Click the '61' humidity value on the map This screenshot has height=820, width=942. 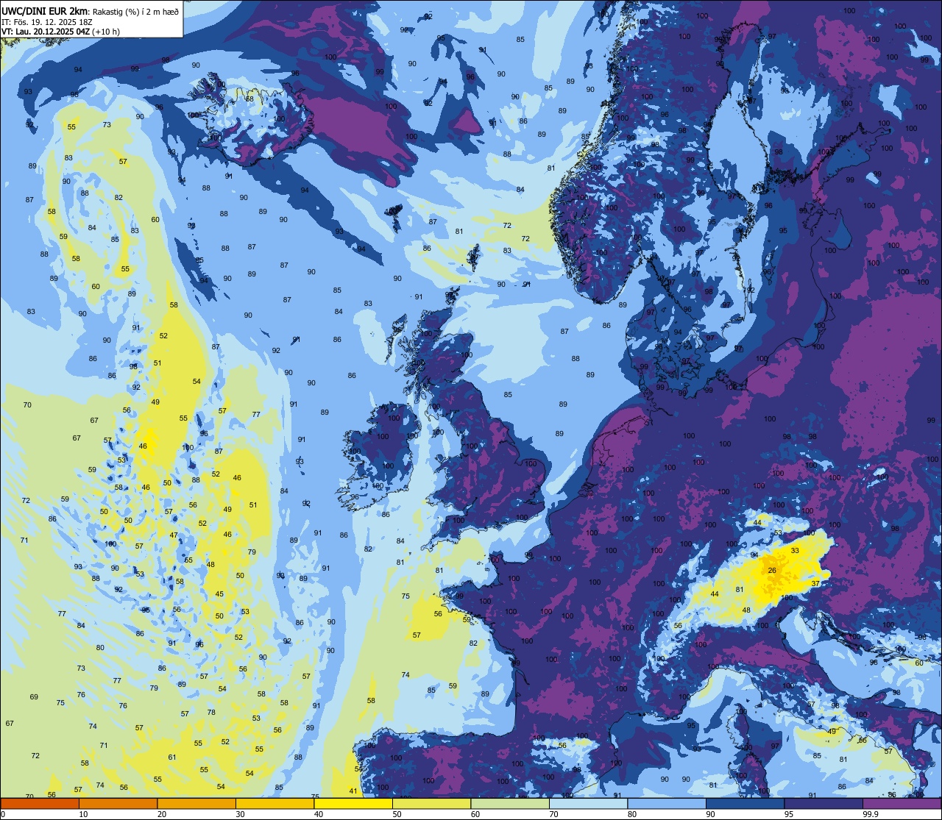pos(172,757)
